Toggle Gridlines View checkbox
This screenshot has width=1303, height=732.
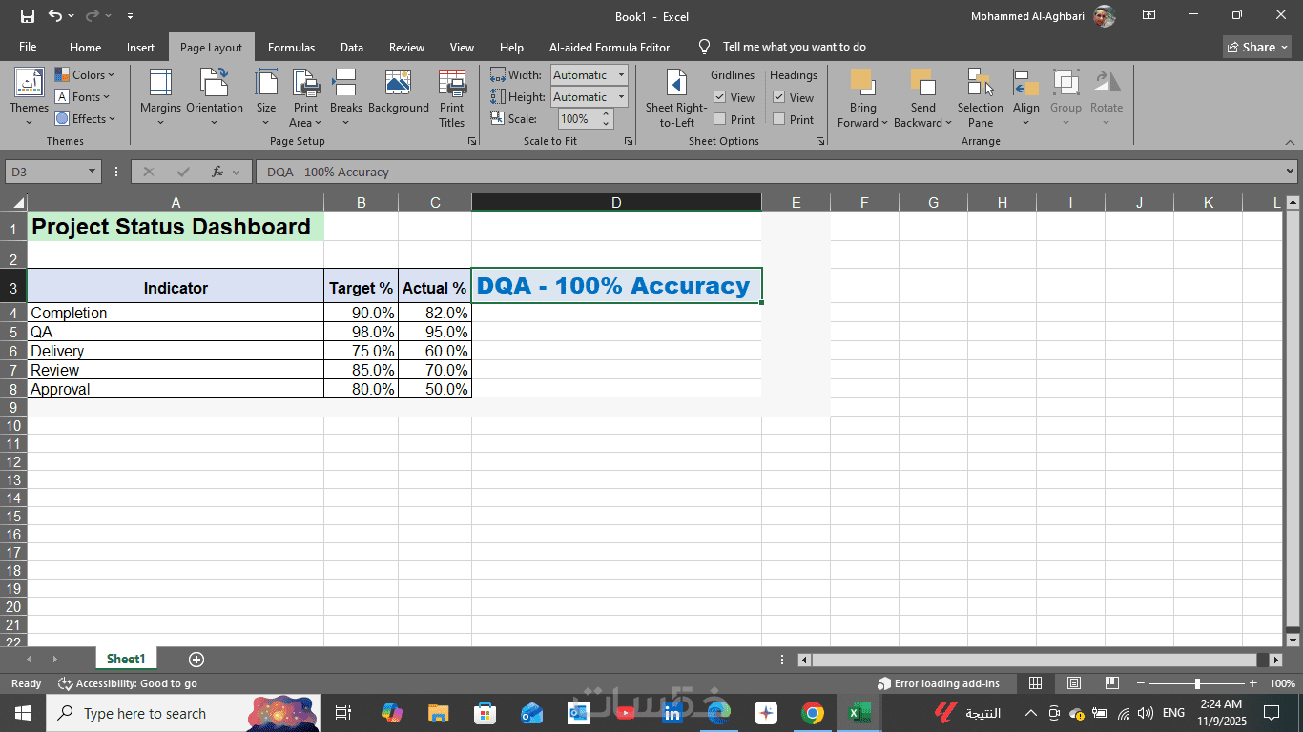coord(720,97)
